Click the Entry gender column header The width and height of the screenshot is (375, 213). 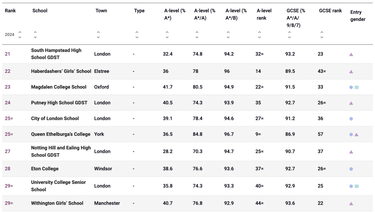pyautogui.click(x=358, y=16)
